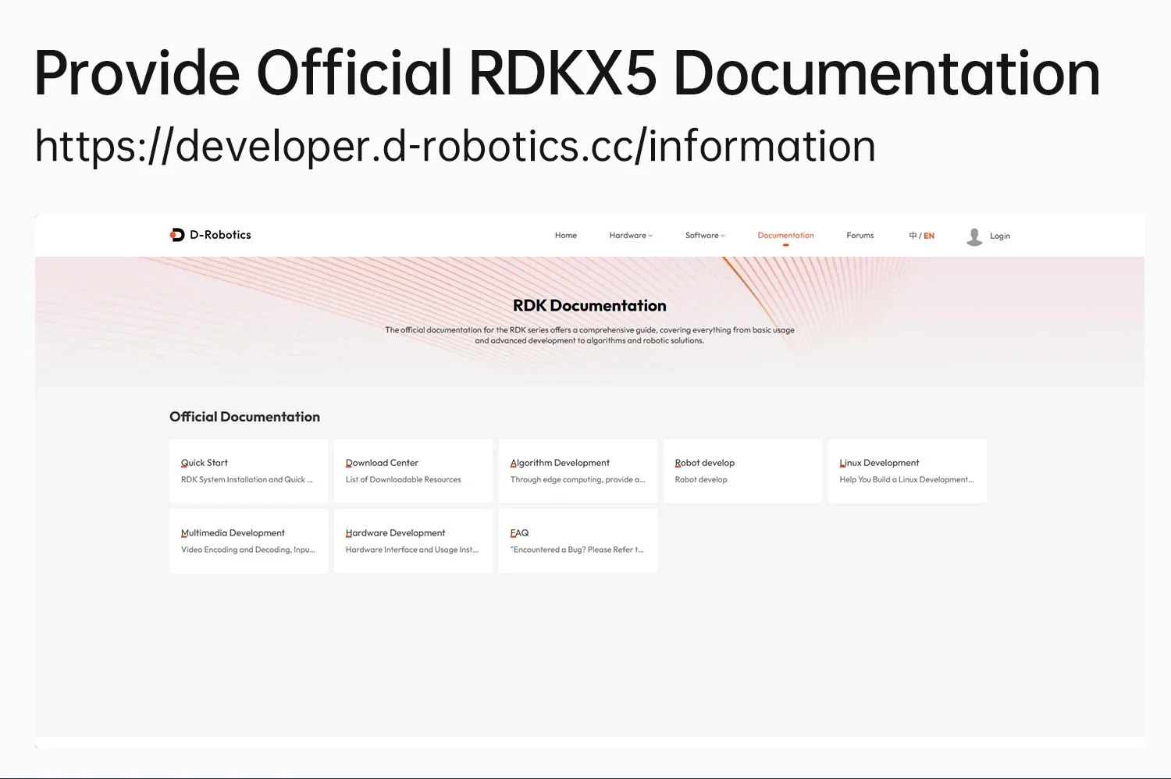
Task: Click the user avatar icon beside Login
Action: pos(974,237)
